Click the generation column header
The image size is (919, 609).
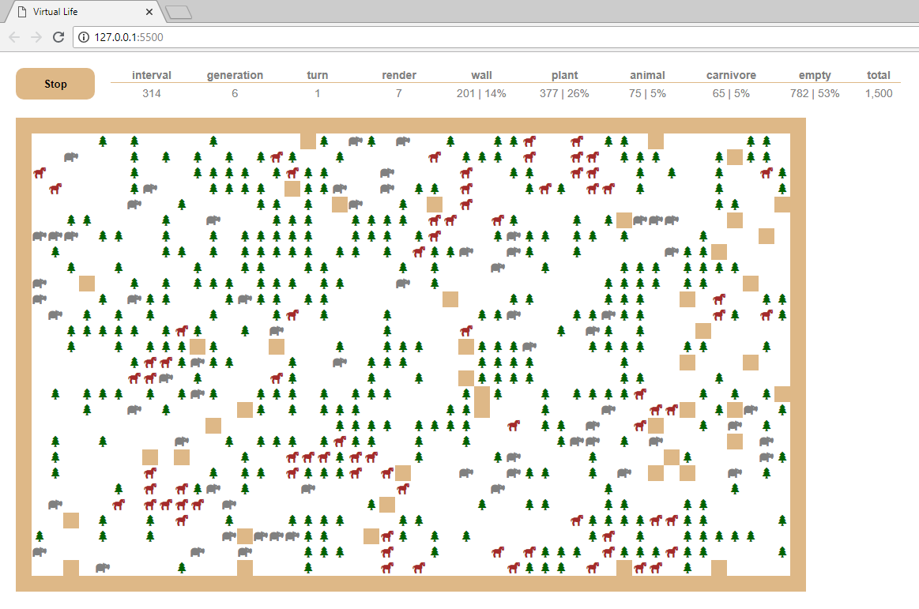(235, 75)
